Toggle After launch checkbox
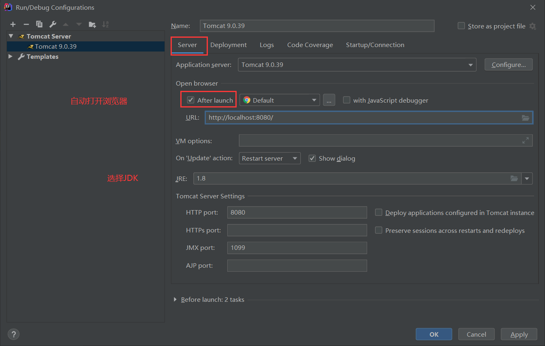545x346 pixels. click(x=190, y=100)
